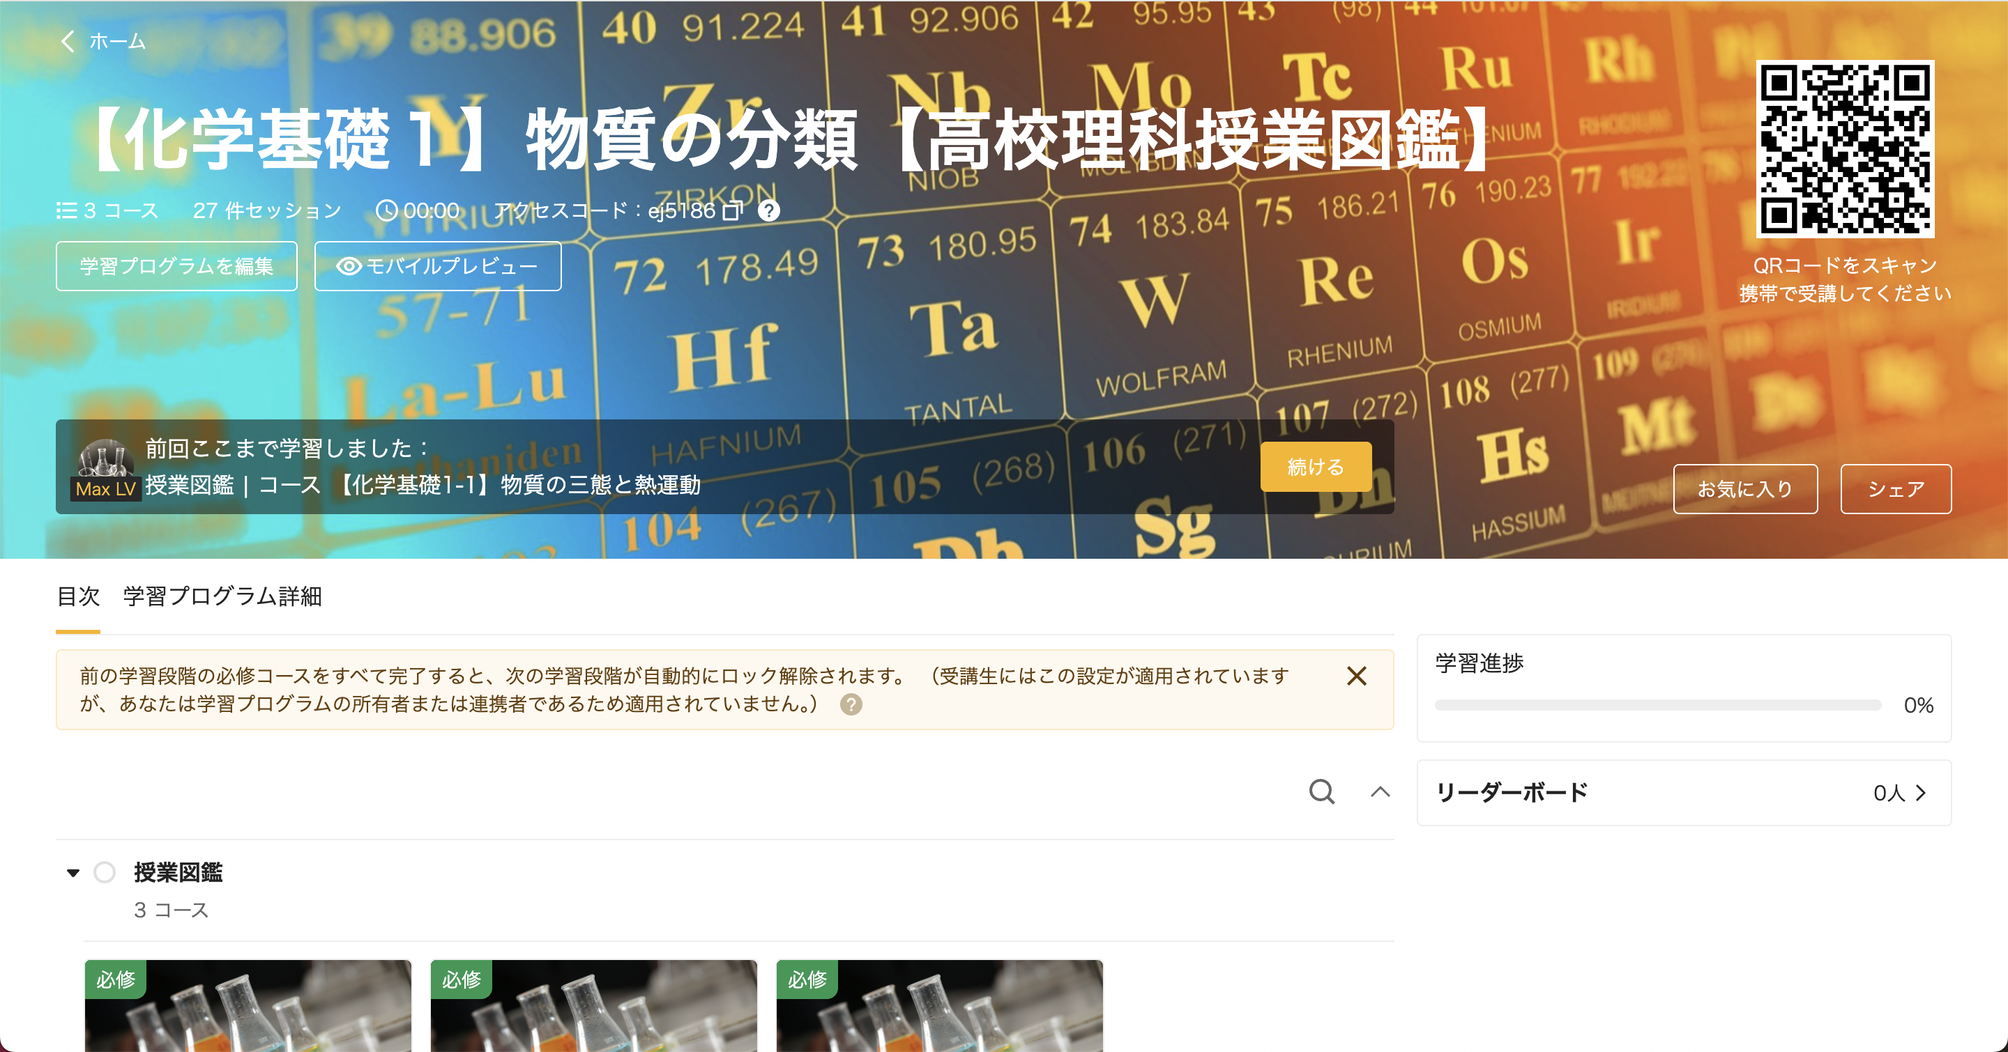2008x1052 pixels.
Task: Open search magnifier icon above course list
Action: 1321,792
